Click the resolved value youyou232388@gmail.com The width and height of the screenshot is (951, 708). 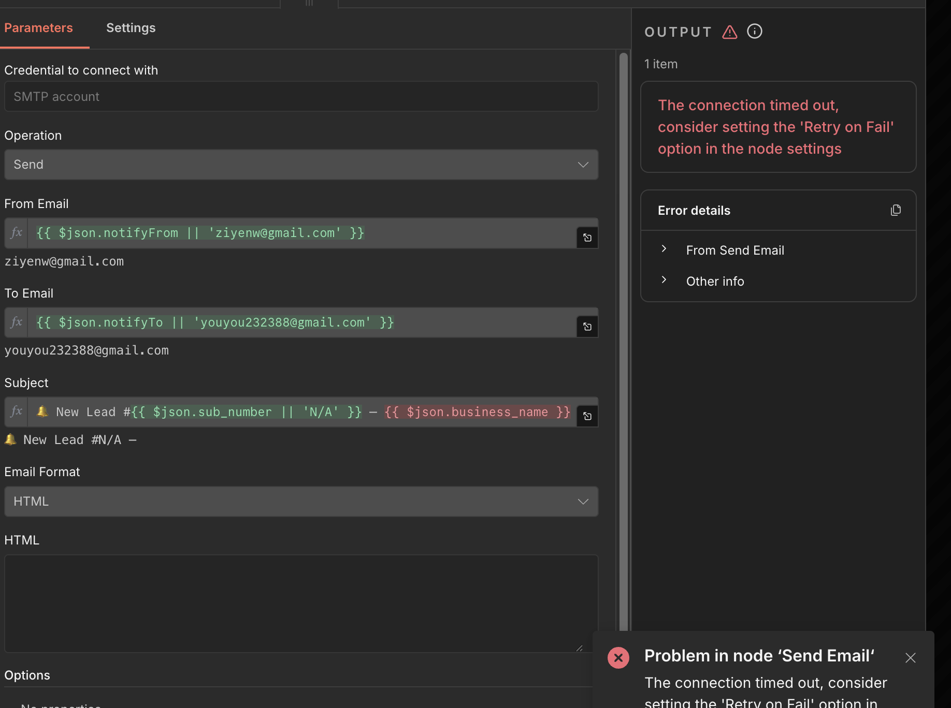[87, 350]
